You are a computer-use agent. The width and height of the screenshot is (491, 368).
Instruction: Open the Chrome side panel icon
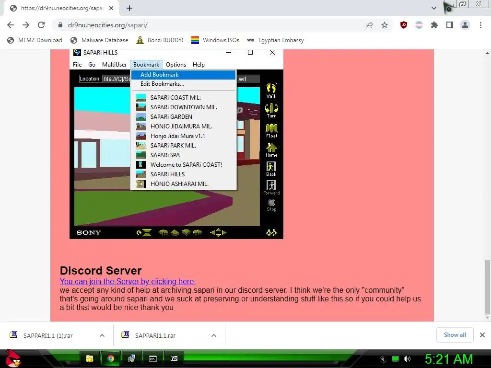450,25
